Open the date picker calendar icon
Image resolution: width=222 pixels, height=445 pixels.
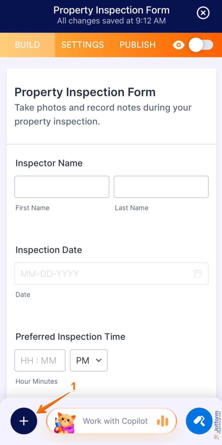tap(198, 273)
